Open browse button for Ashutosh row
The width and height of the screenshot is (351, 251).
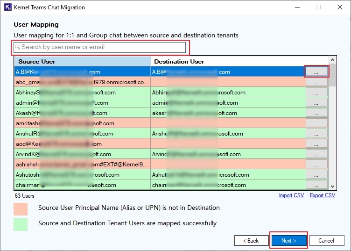pyautogui.click(x=316, y=175)
